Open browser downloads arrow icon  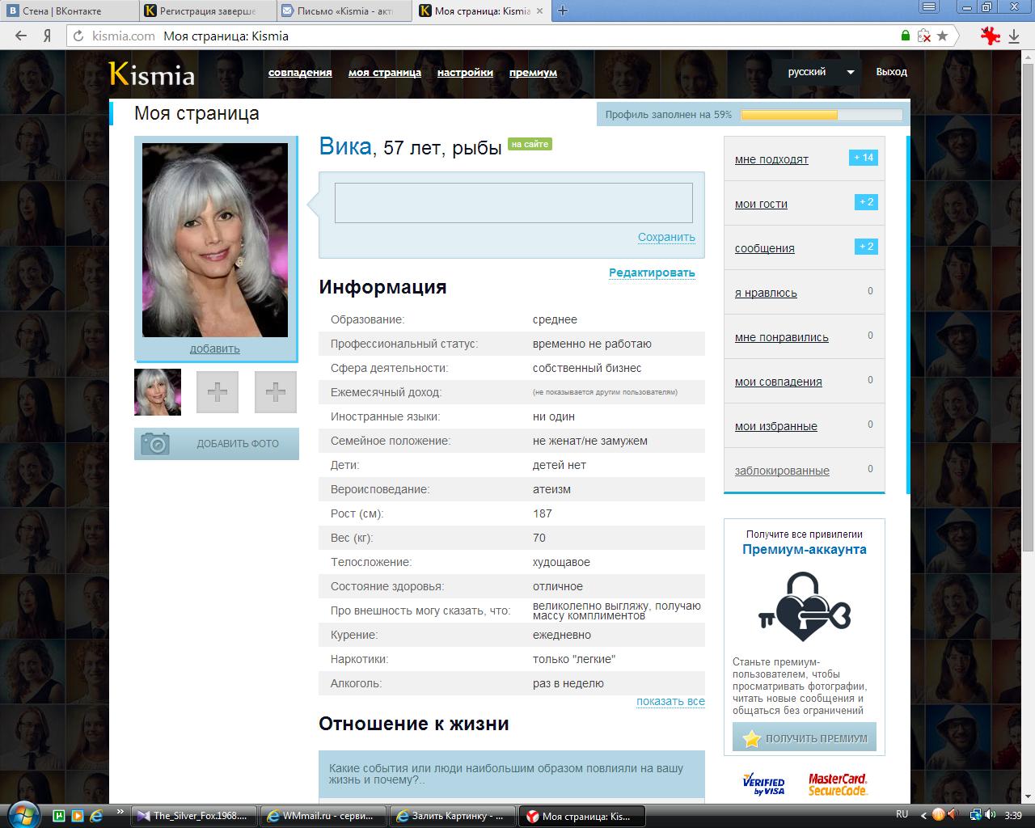pos(1016,36)
